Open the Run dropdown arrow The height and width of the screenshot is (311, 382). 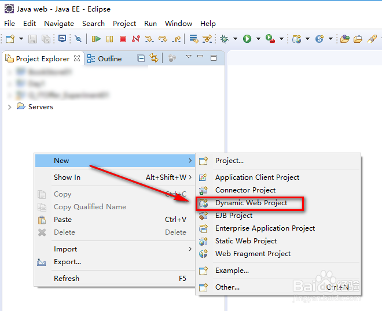point(258,39)
